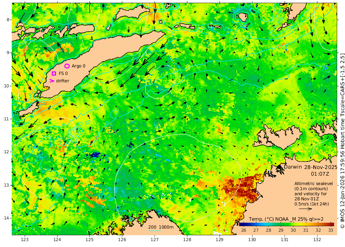Click longitude axis label 127
The image size is (345, 247).
155,240
